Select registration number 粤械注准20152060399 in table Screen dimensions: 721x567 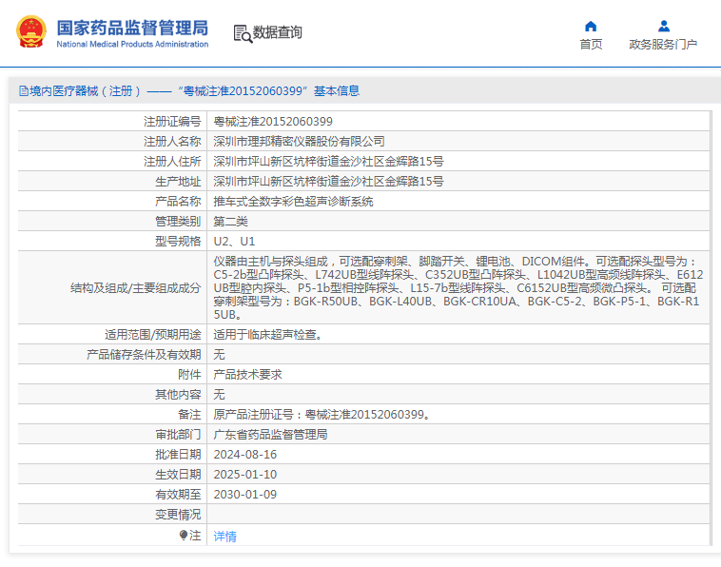273,122
